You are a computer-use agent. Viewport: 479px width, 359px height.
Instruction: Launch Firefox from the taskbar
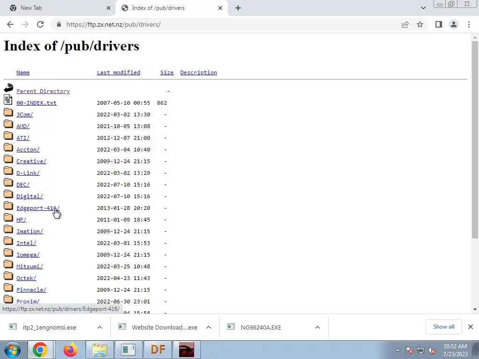point(71,350)
